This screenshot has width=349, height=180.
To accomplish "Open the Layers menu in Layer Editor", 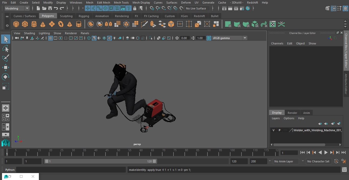I will click(x=276, y=118).
